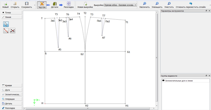The image size is (211, 110).
Task: Select point Н at bottom-left corner
Action: [x=45, y=104]
